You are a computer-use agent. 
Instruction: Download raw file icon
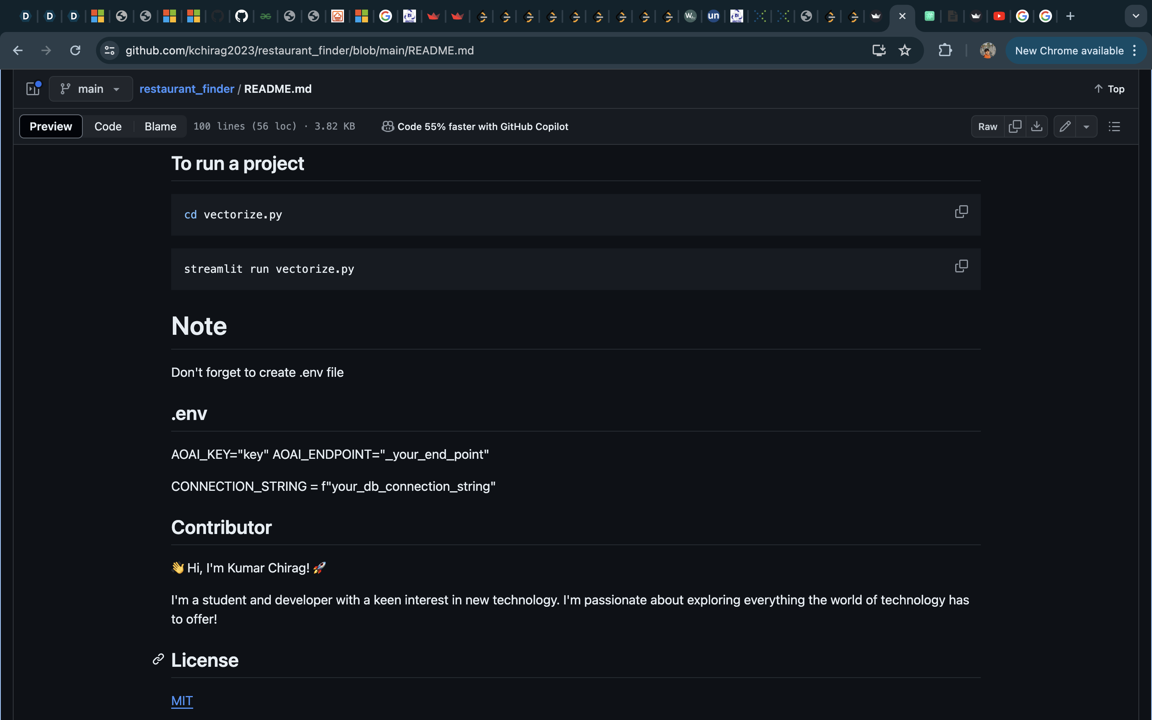pos(1036,126)
